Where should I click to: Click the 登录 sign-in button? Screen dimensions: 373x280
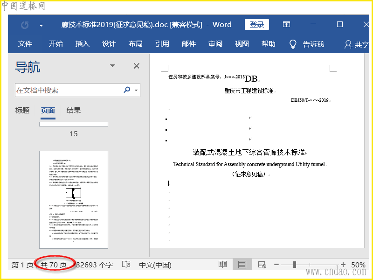point(257,25)
